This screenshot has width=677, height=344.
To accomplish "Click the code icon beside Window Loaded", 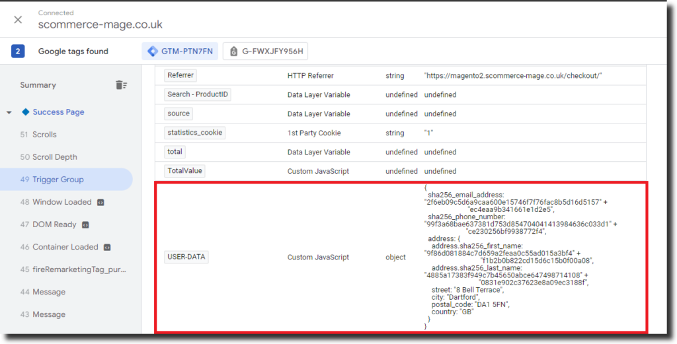I will coord(100,202).
